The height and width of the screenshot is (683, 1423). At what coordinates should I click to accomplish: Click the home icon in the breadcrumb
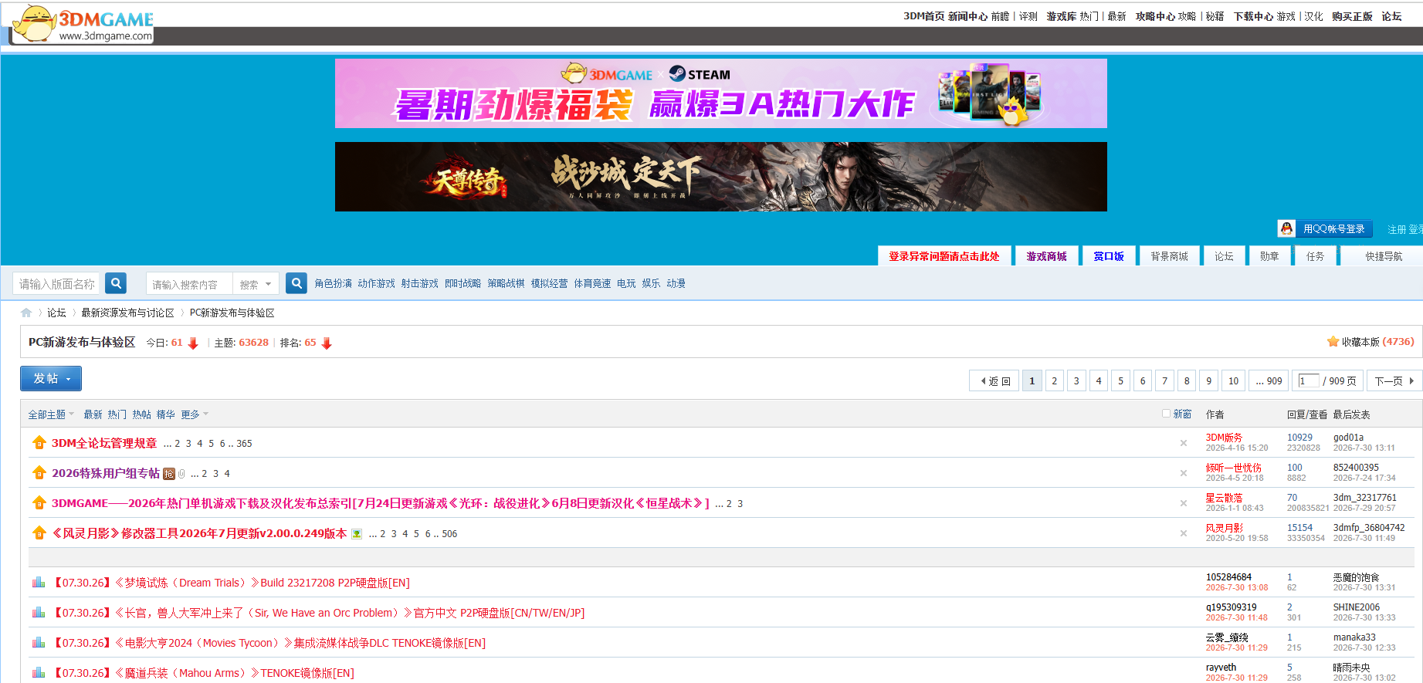pyautogui.click(x=26, y=313)
